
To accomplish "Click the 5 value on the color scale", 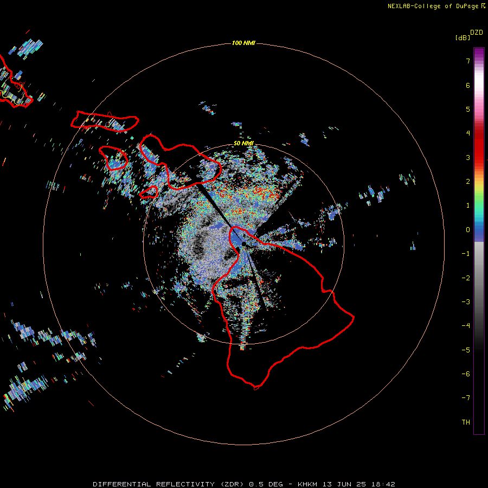I will (x=468, y=109).
